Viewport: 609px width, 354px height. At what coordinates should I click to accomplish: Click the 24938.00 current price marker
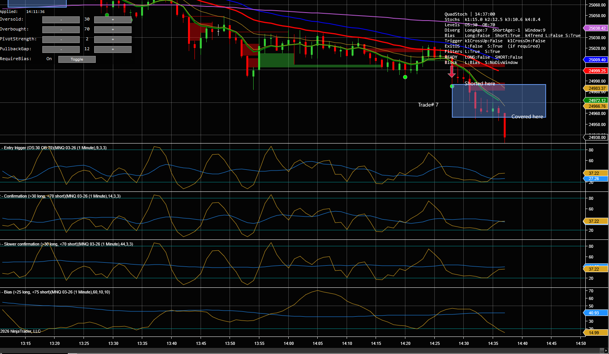coord(596,137)
